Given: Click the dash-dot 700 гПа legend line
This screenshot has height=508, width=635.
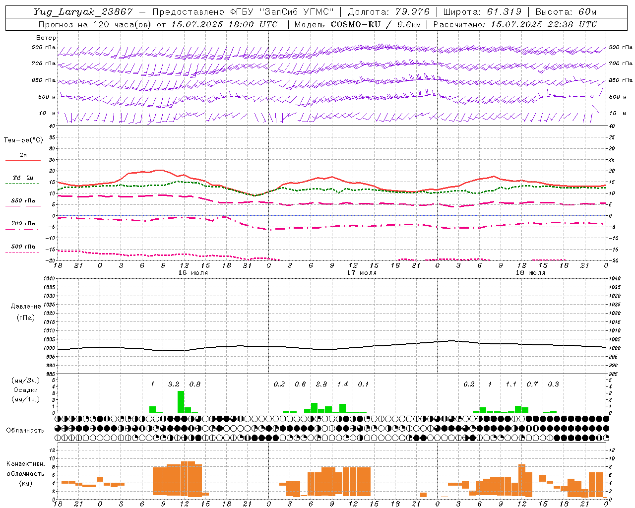Looking at the screenshot, I should click(x=22, y=230).
